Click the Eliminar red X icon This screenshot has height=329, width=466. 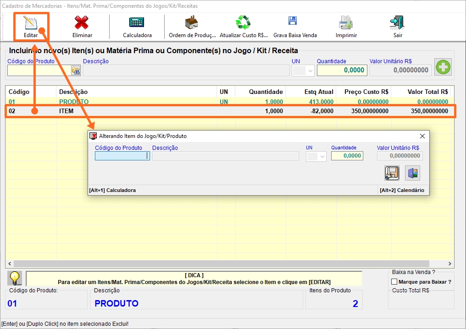tap(82, 23)
